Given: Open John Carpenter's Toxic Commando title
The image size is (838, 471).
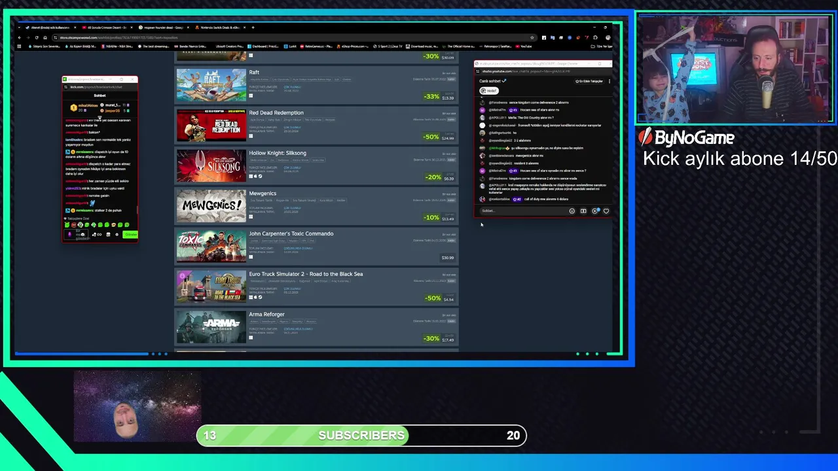Looking at the screenshot, I should pos(291,234).
